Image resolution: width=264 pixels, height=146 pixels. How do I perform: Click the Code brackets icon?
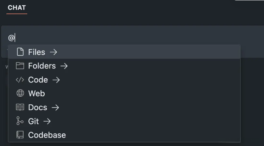20,80
